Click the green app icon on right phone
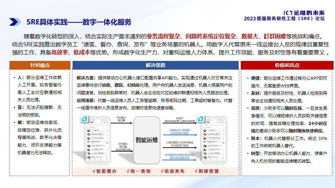The height and width of the screenshot is (188, 335). pyautogui.click(x=200, y=119)
